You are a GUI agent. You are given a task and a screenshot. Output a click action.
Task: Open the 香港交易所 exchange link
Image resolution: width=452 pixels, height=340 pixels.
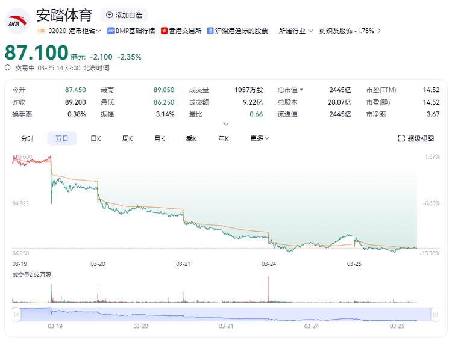tap(185, 31)
